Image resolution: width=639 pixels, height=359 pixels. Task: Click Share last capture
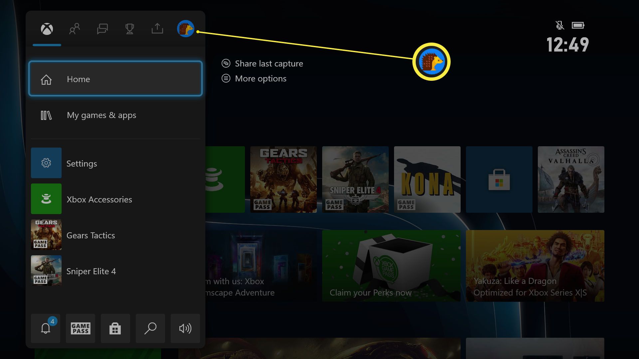pos(269,63)
